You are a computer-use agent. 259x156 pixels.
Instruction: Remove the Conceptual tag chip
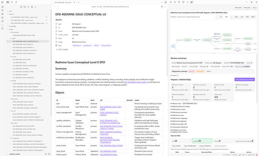pyautogui.click(x=110, y=45)
